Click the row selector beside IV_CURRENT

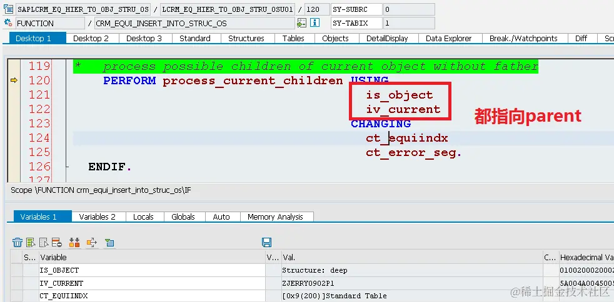[x=17, y=283]
